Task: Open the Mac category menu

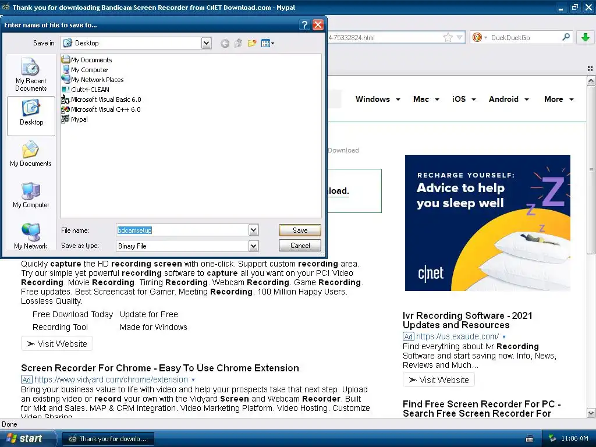Action: pyautogui.click(x=426, y=99)
